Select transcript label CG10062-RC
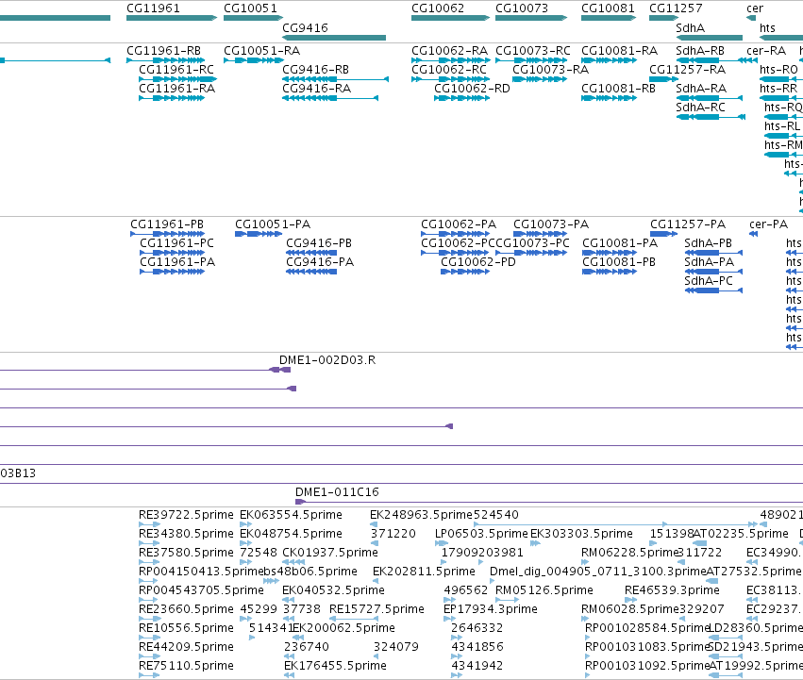This screenshot has width=803, height=680. click(449, 70)
